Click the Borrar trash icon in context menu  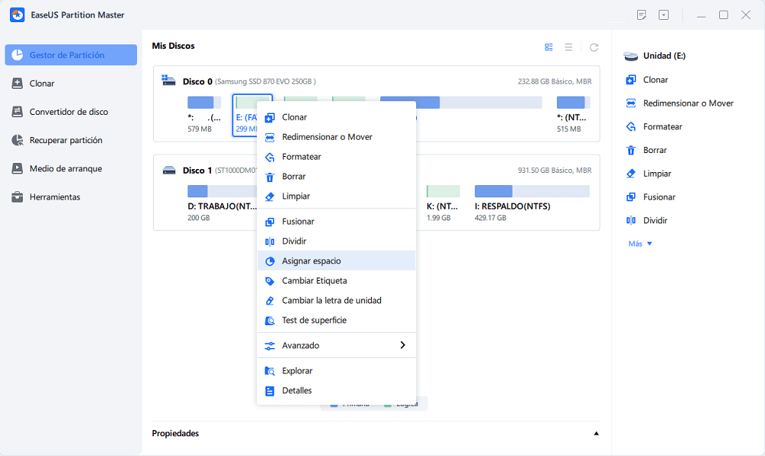(x=270, y=177)
